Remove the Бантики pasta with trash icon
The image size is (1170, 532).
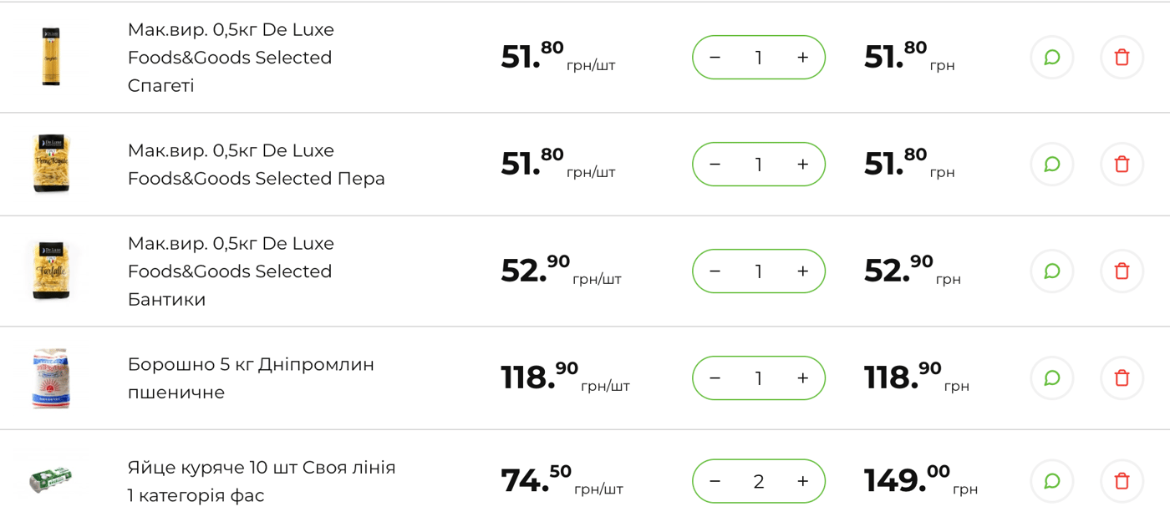pyautogui.click(x=1122, y=271)
